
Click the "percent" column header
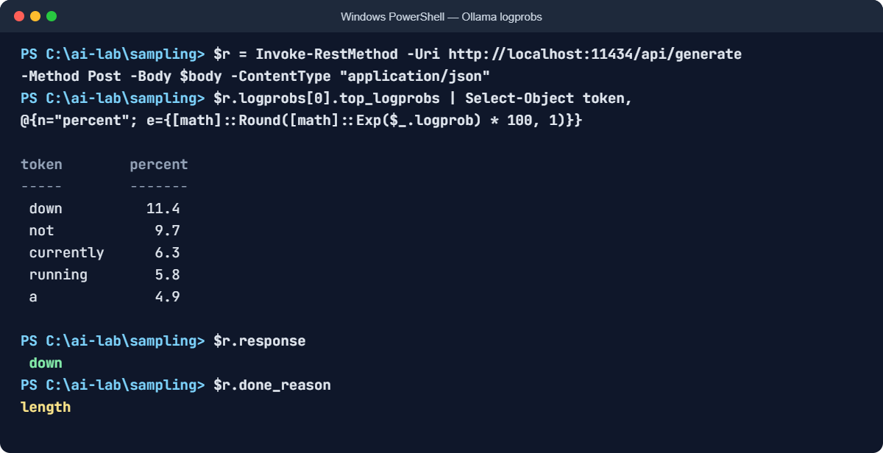(x=159, y=164)
